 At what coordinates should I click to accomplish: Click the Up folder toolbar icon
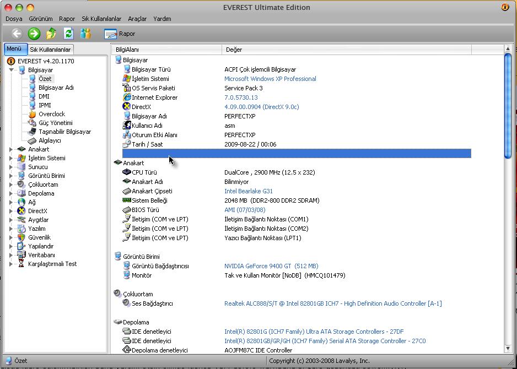(x=51, y=34)
